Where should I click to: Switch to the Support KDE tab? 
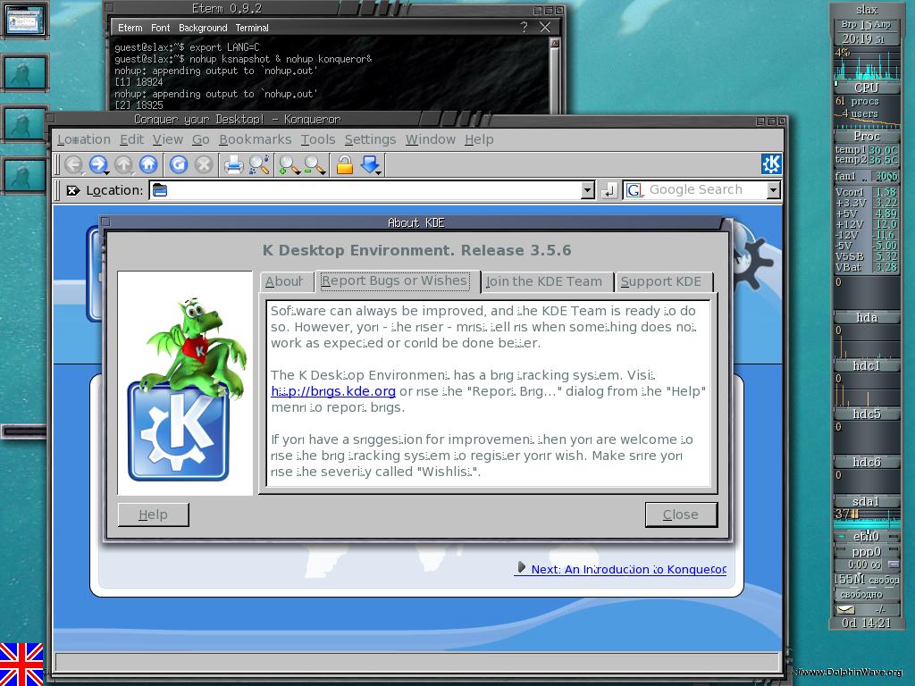point(661,281)
